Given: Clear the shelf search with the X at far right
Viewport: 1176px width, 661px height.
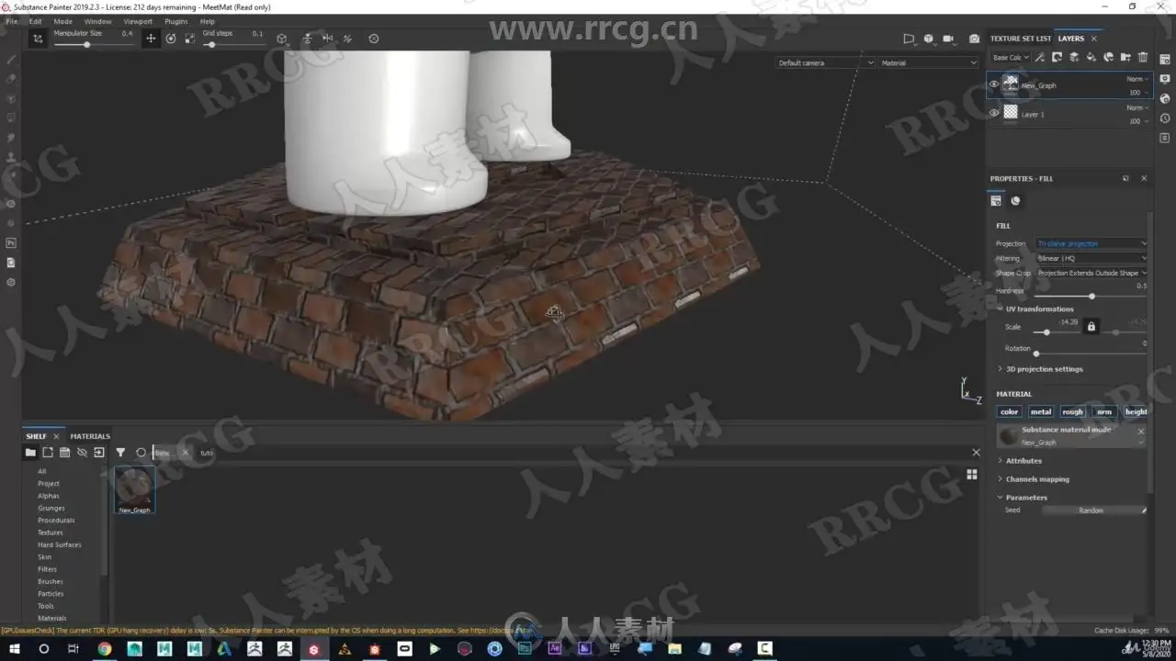Looking at the screenshot, I should (976, 452).
